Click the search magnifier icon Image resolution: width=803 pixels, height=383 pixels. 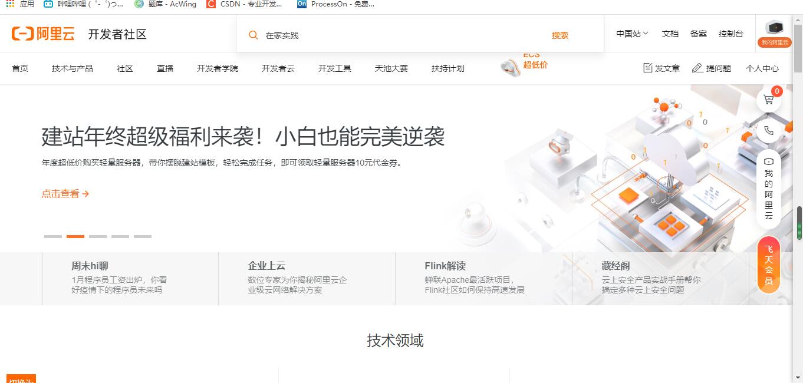click(x=254, y=35)
